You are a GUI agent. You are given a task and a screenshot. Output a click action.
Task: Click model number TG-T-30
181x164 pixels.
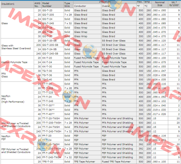[x=47, y=71]
